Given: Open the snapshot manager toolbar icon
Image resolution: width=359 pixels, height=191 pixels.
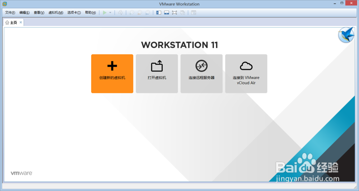Looking at the screenshot, I should pyautogui.click(x=148, y=13).
